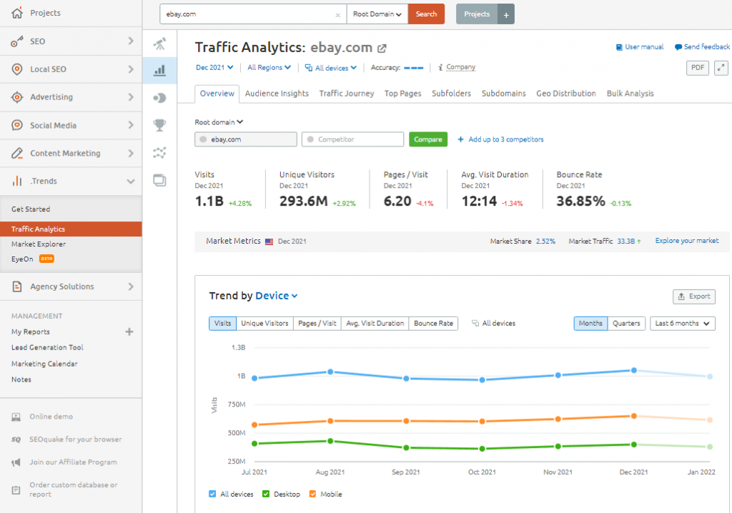Open the Traffic Journey tab
Image resolution: width=732 pixels, height=513 pixels.
[347, 94]
